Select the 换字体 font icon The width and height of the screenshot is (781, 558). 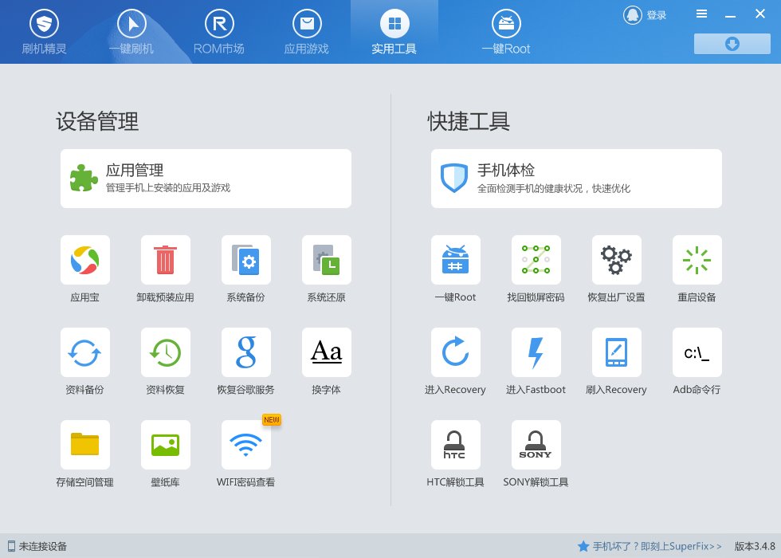coord(326,352)
